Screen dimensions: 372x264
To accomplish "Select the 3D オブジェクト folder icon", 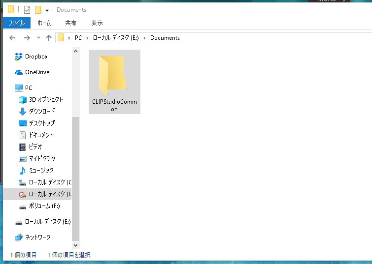I will [x=23, y=99].
